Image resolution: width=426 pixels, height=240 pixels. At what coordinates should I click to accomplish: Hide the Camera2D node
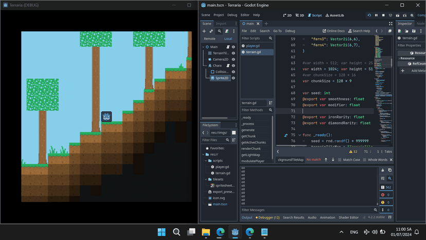pos(234,59)
